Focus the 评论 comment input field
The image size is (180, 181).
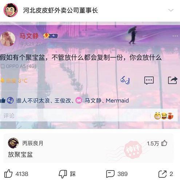(x=75, y=115)
